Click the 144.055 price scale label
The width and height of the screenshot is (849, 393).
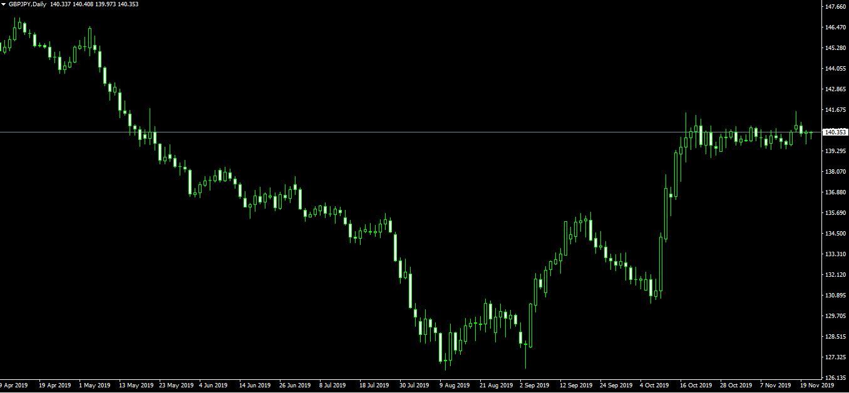click(x=836, y=69)
